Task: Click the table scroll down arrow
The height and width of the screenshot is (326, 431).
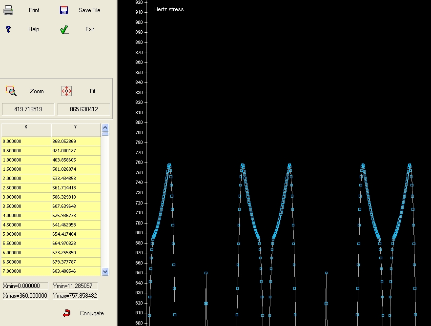Action: [105, 271]
